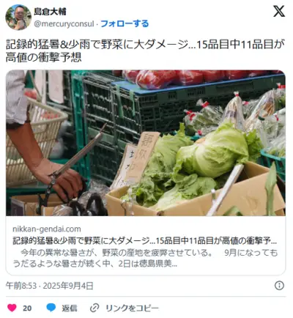Click the article description beginning 今年の異常な暑さ
Viewport: 293px width, 318px height.
point(145,258)
